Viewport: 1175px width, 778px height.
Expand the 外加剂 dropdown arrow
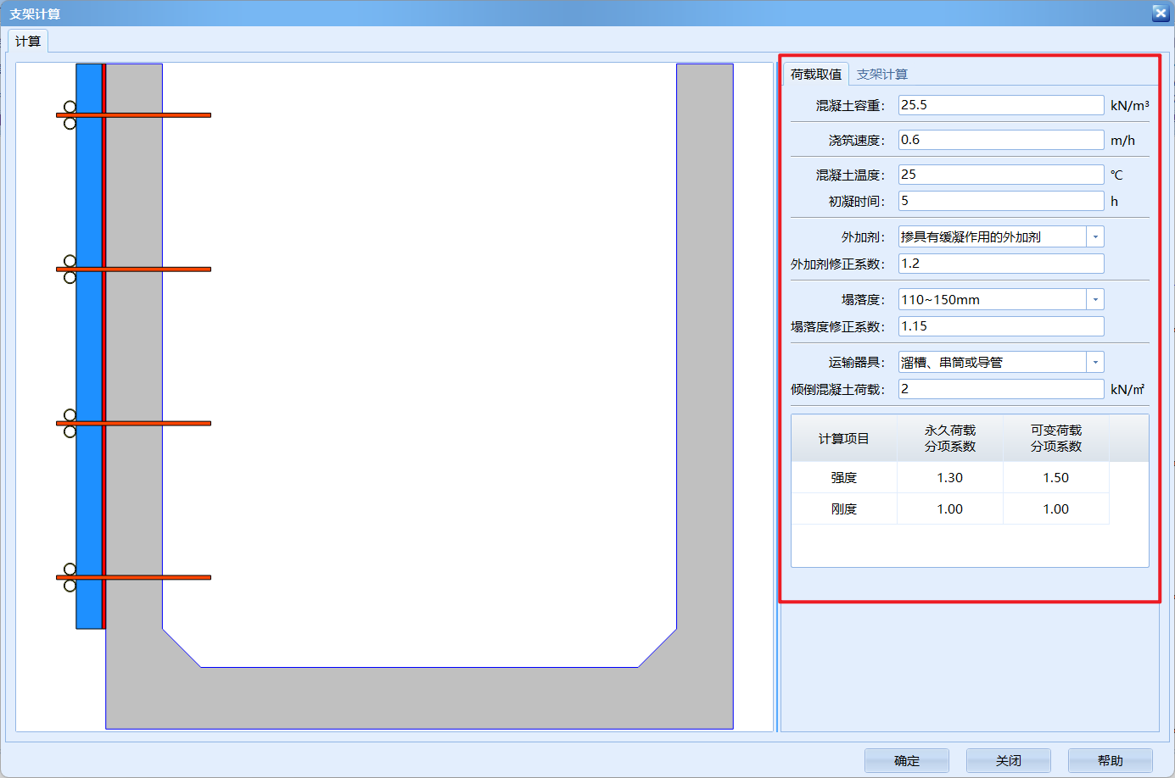[1095, 237]
